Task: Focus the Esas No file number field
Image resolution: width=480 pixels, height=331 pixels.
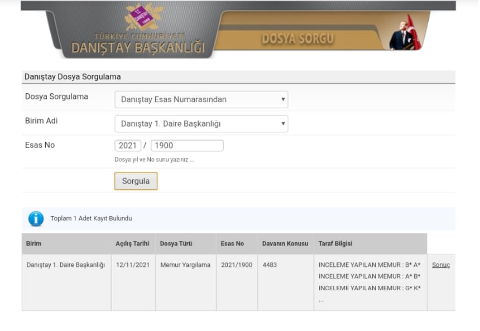Action: pyautogui.click(x=186, y=146)
